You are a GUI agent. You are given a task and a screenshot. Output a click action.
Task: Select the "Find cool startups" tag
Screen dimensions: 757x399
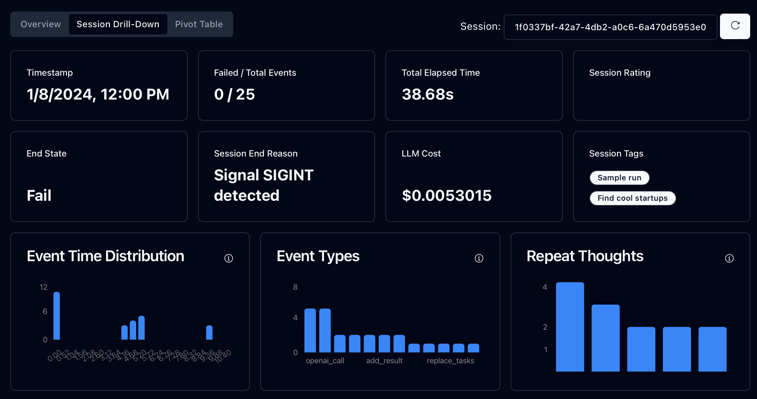pyautogui.click(x=632, y=198)
